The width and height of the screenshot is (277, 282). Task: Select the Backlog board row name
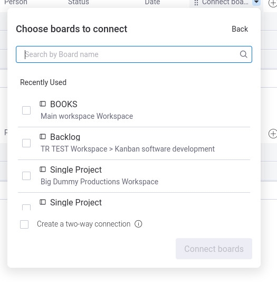tap(65, 137)
